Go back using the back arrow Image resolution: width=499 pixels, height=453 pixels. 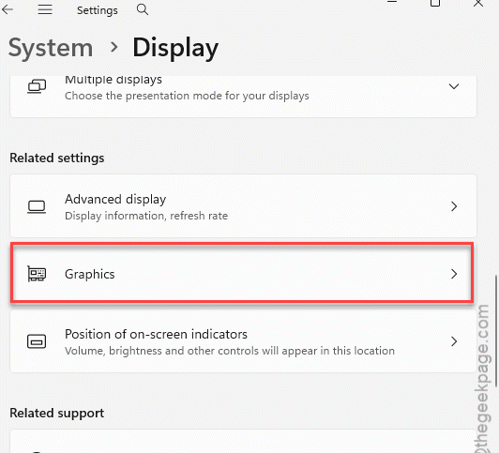pyautogui.click(x=8, y=9)
